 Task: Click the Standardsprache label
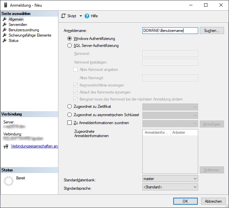[78, 188]
